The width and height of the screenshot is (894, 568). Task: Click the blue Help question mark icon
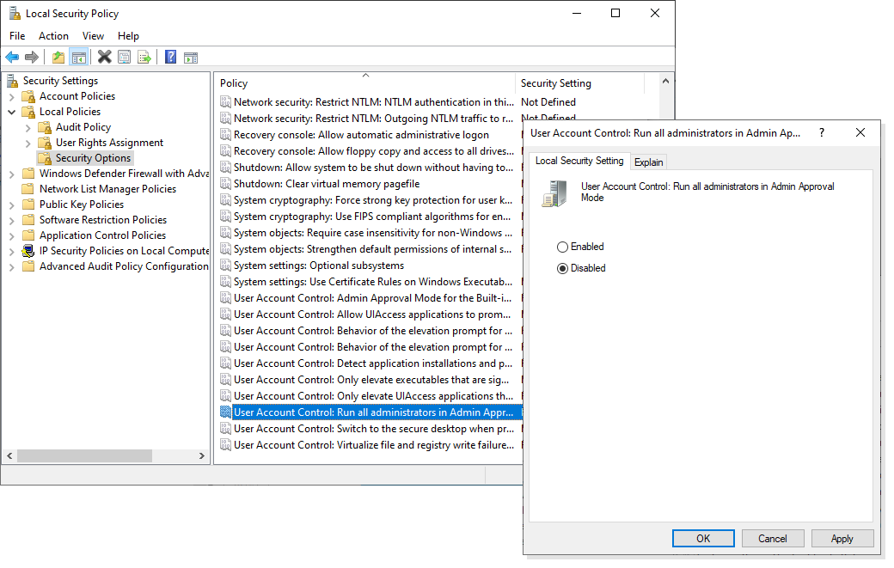(x=170, y=57)
